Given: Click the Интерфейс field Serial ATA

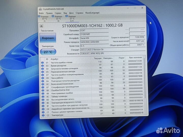Looking at the screenshot, I should [94, 38].
